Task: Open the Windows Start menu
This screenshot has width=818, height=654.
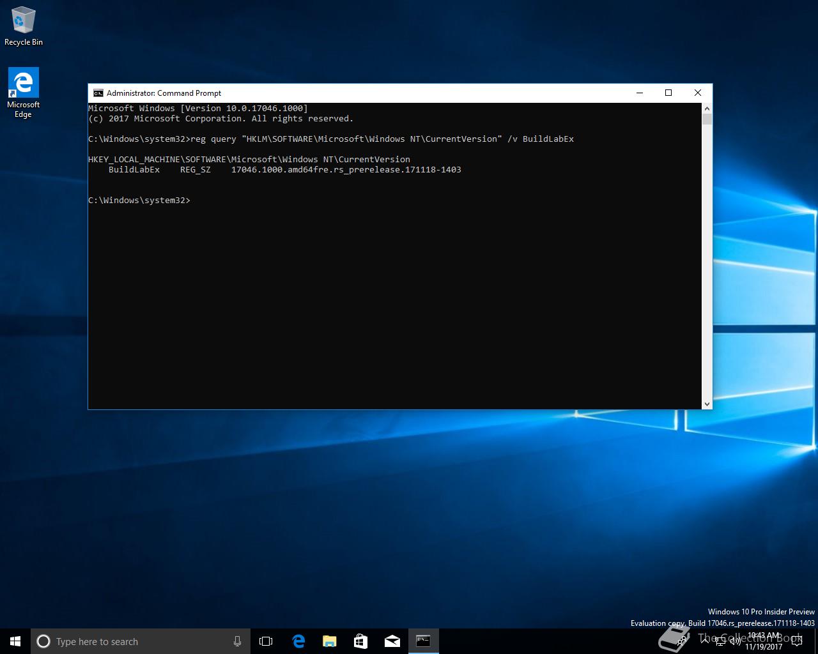Action: point(15,641)
